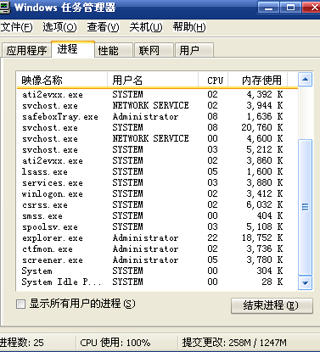Select the 进程 tab

(x=73, y=49)
